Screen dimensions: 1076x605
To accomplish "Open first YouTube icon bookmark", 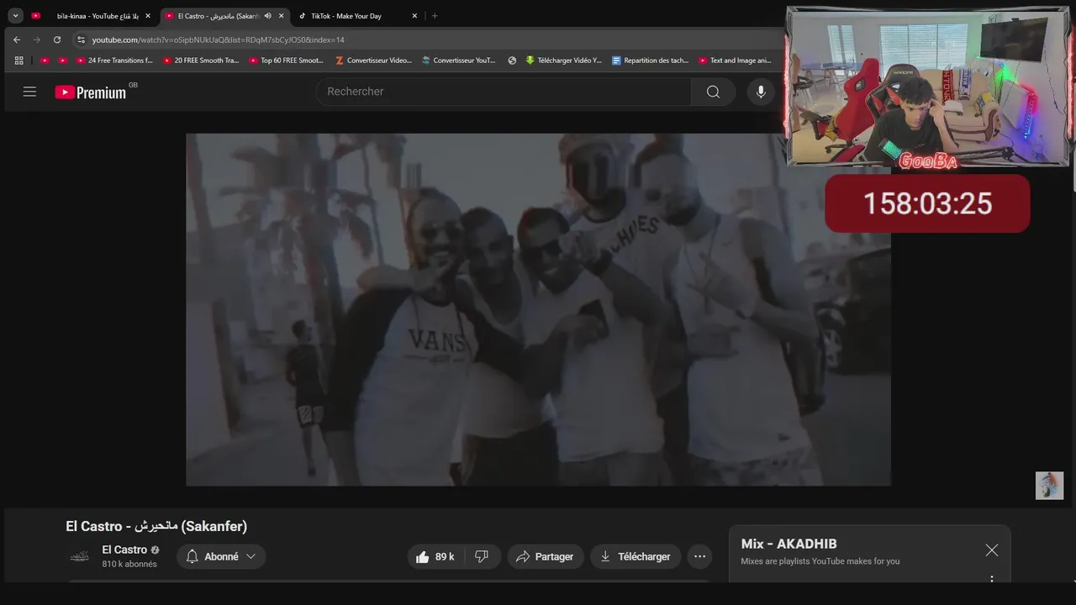I will click(45, 60).
